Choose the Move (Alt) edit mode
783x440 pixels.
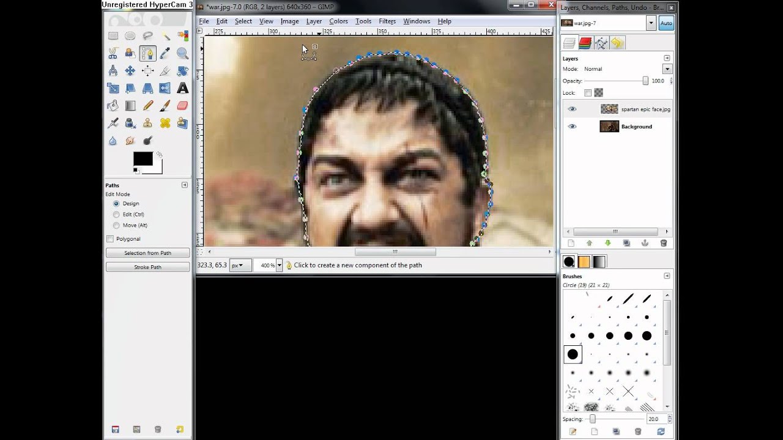coord(116,226)
